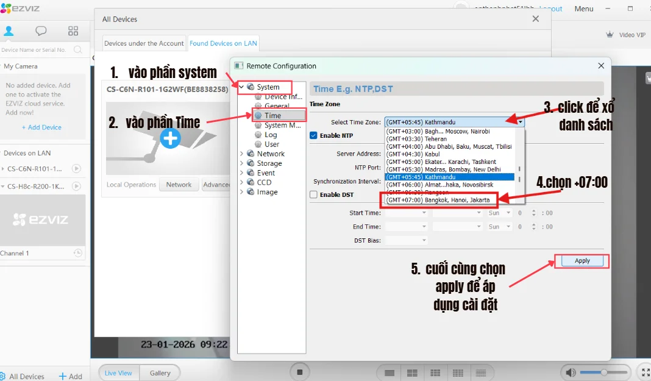
Task: Check the Enable DST checkbox
Action: pos(314,194)
